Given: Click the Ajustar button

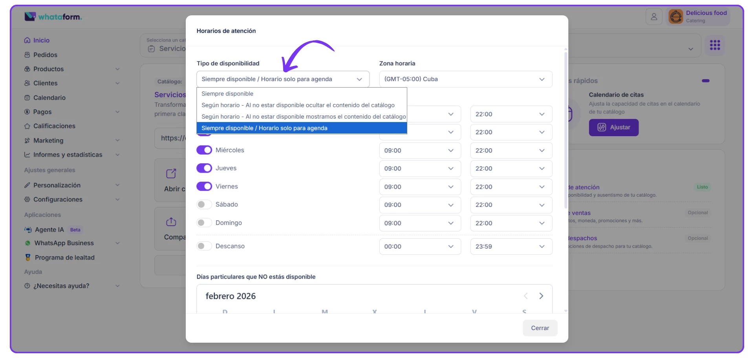Looking at the screenshot, I should [613, 128].
